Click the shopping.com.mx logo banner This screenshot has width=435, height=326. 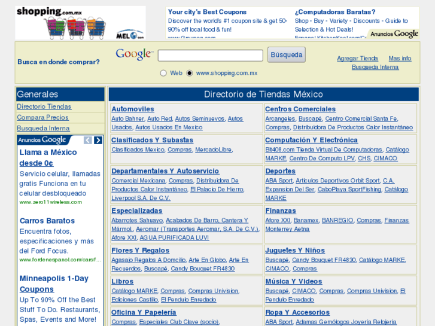80,23
